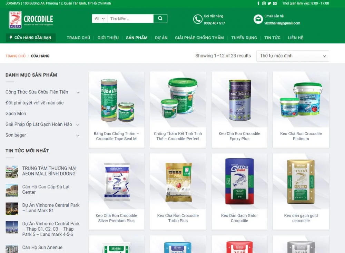Open the SẢN PHẨM menu item
Image resolution: width=345 pixels, height=253 pixels.
[x=137, y=38]
